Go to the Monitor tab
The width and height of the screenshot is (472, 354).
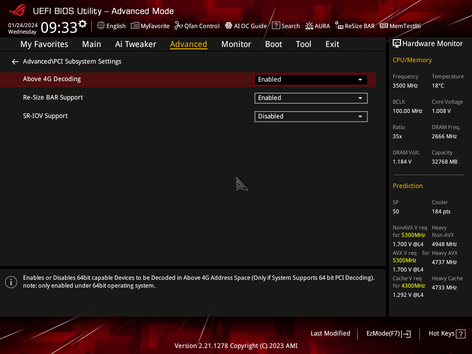236,44
